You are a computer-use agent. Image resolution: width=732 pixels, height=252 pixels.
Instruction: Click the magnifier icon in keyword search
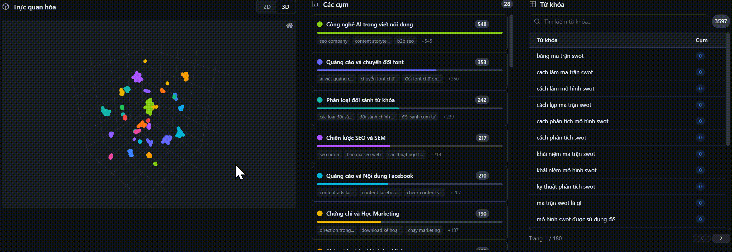(537, 22)
